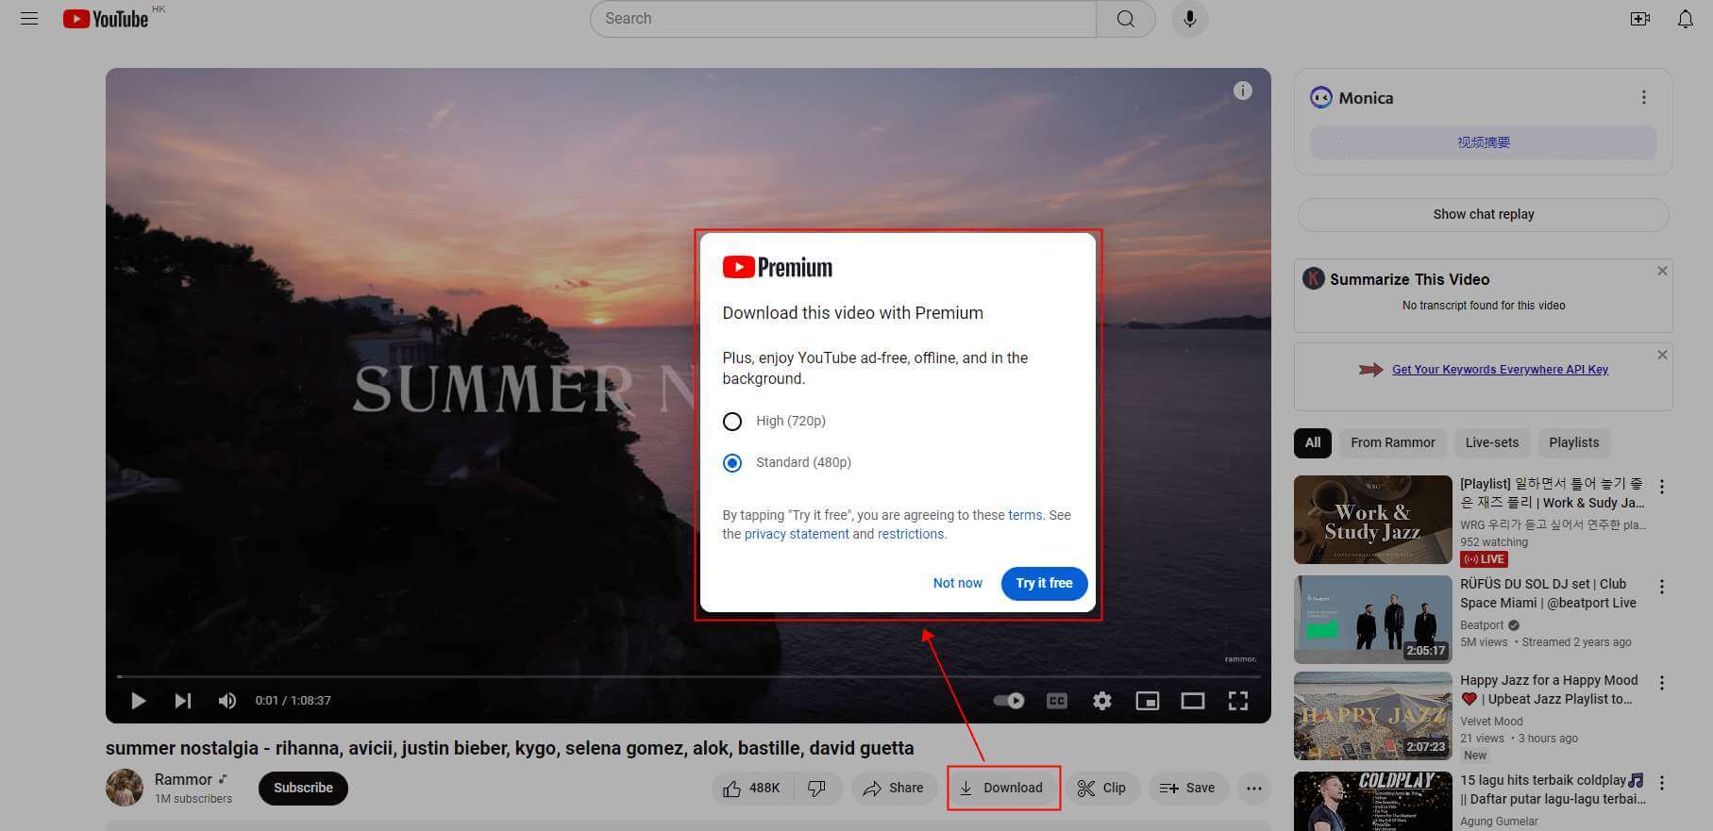
Task: Open Monica panel options menu
Action: point(1643,98)
